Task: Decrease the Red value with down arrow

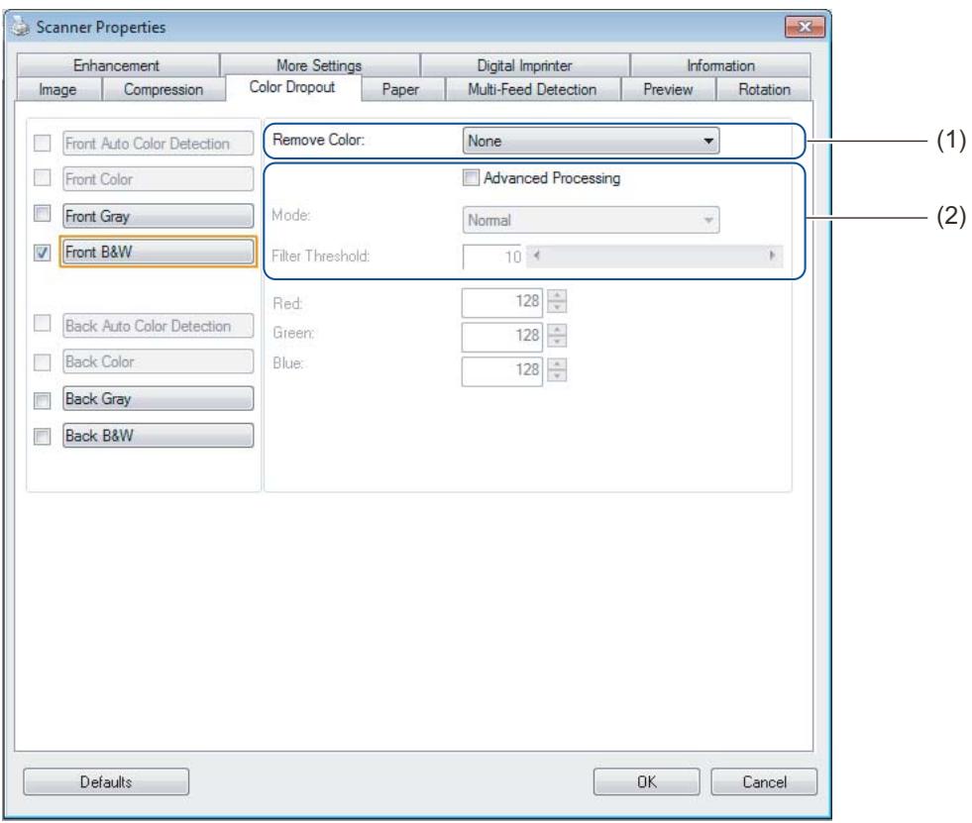Action: pyautogui.click(x=557, y=307)
